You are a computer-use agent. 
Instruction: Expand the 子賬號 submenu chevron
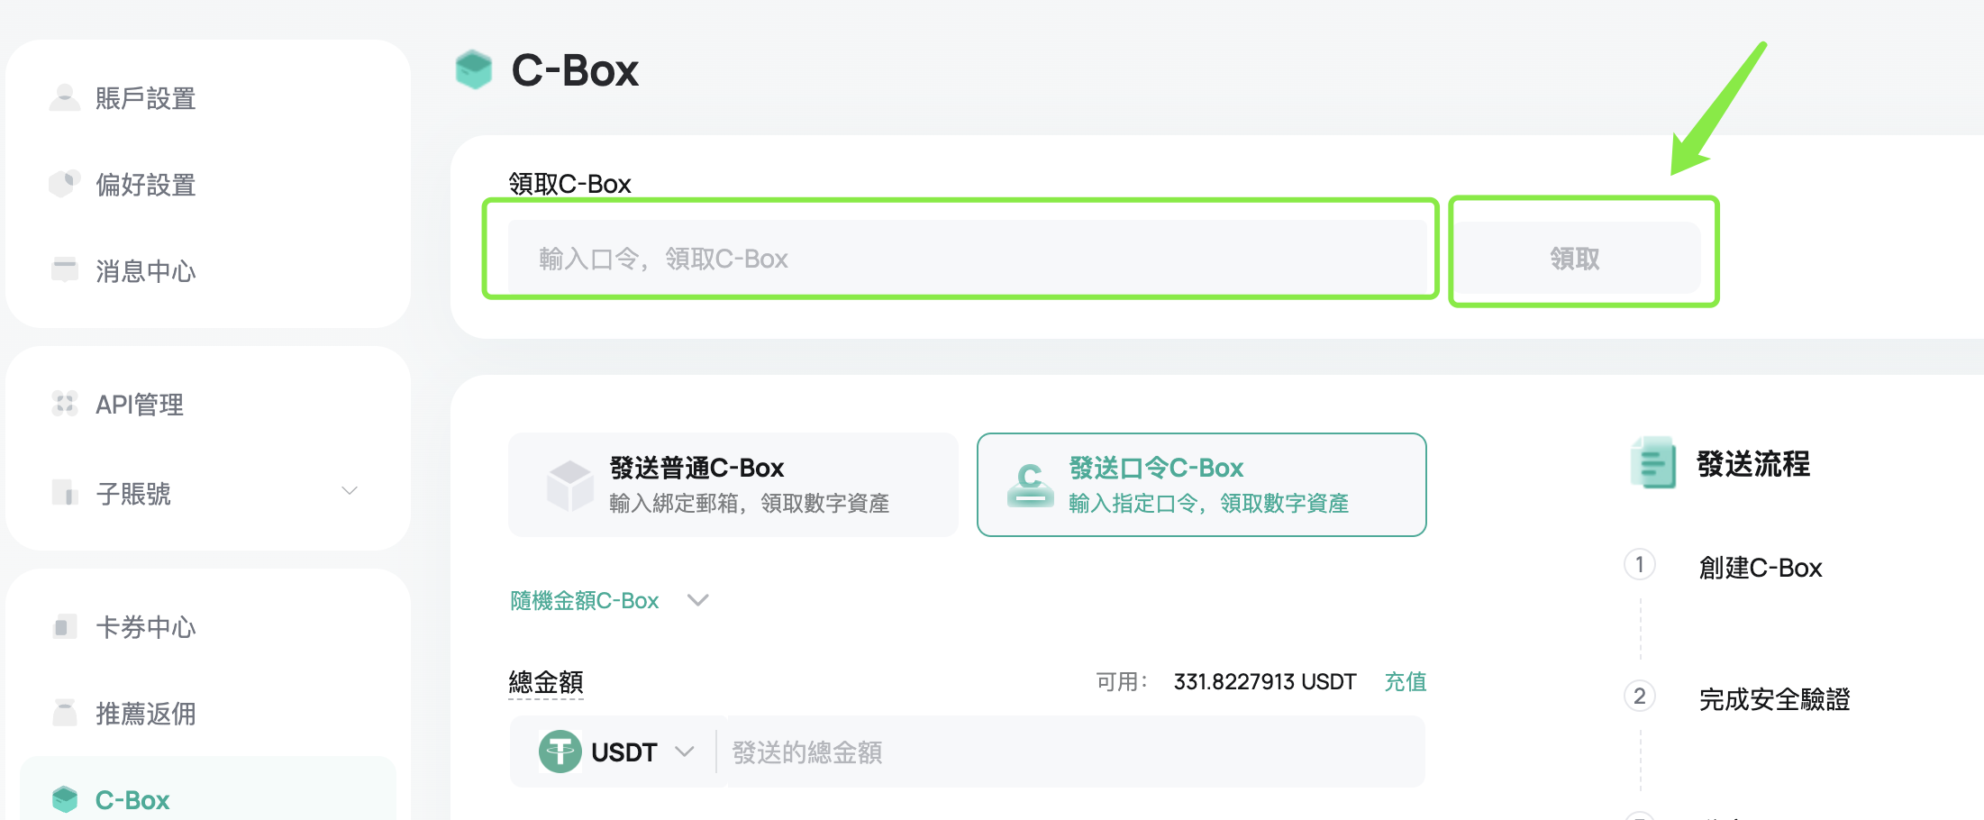pyautogui.click(x=350, y=492)
